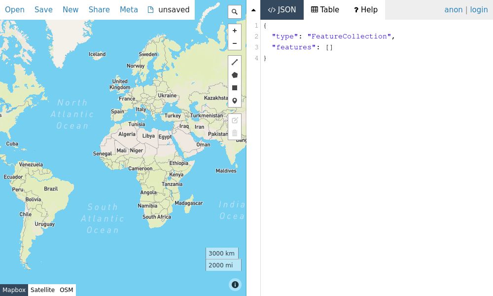Collapse the editor panel with the caret
Viewport: 493px width, 296px height.
point(253,9)
